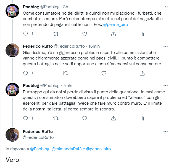Retweet Federico Ruffo's 15min-old tweet
This screenshot has width=182, height=168.
(x=65, y=73)
